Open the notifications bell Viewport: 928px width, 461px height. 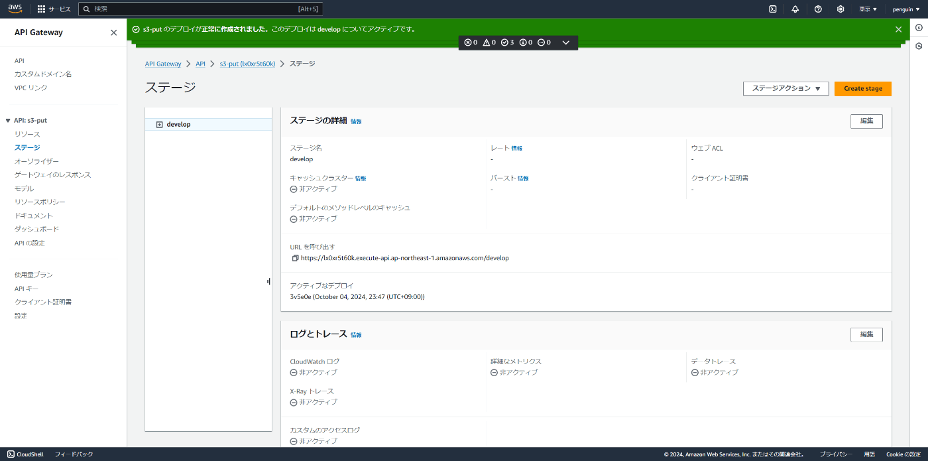click(795, 9)
